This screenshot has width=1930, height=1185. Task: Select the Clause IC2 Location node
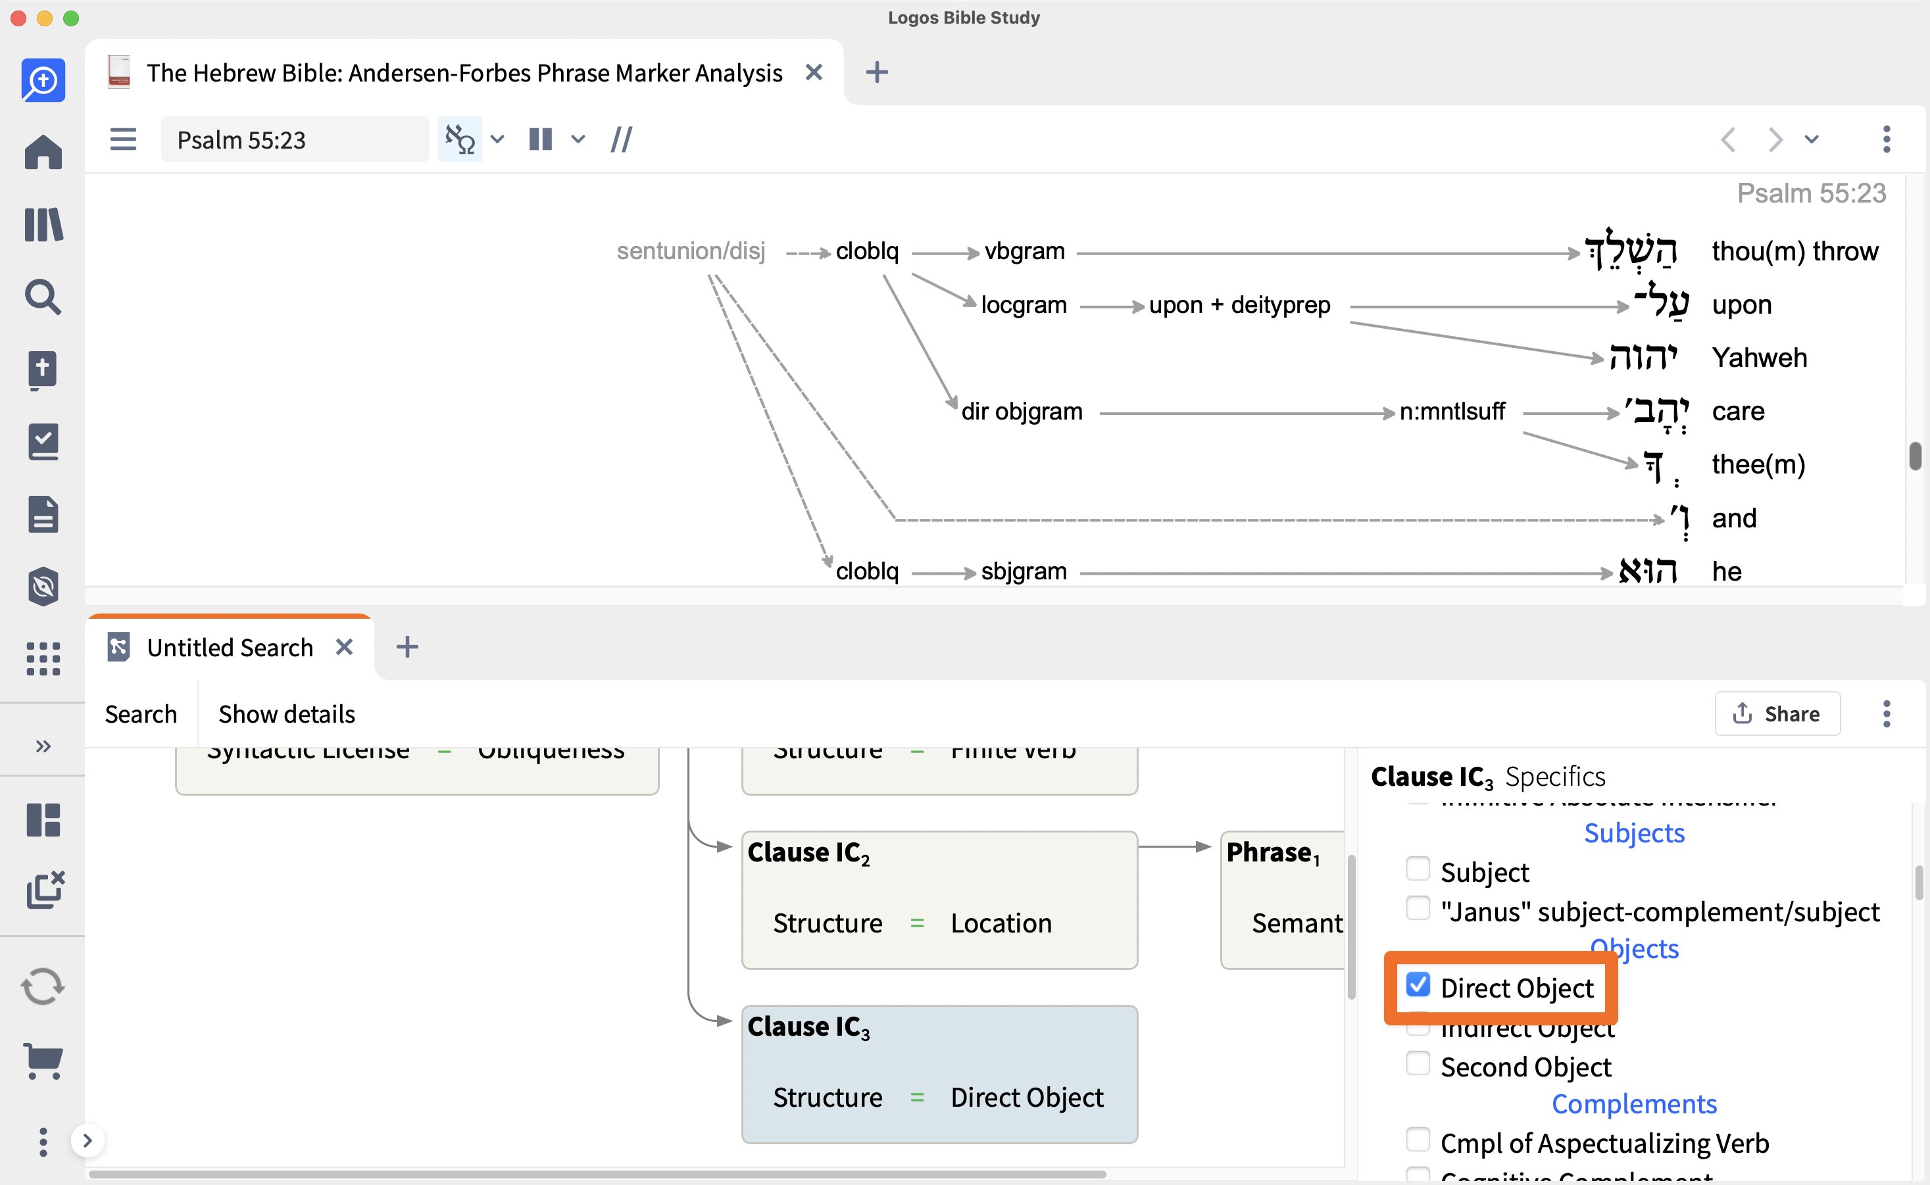click(939, 900)
